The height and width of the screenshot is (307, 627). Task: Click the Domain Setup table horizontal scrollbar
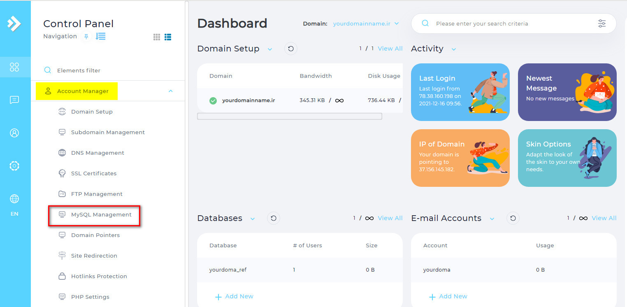pos(290,116)
